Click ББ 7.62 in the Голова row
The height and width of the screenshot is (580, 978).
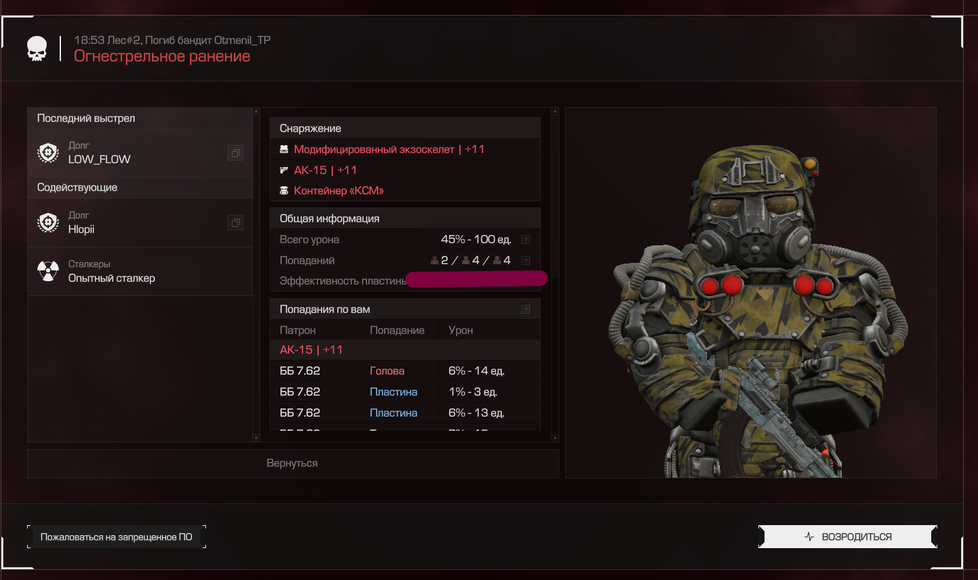tap(300, 371)
